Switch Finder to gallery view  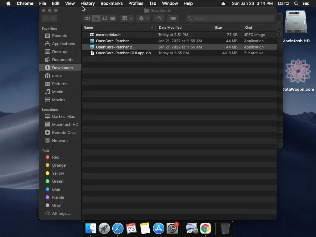tap(113, 18)
